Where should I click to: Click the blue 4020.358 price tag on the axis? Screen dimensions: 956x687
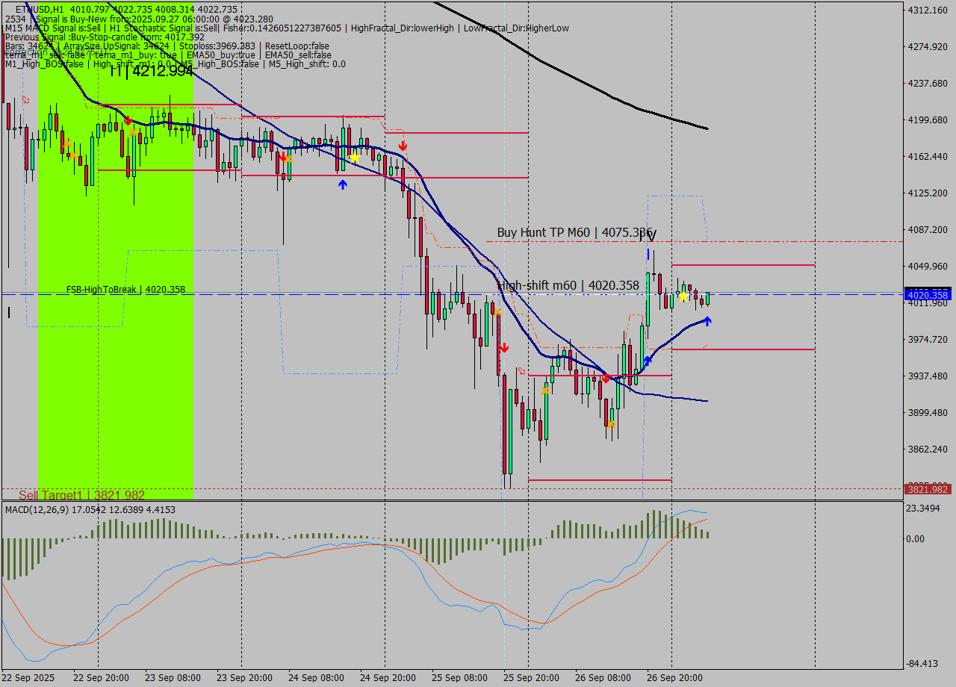[927, 295]
